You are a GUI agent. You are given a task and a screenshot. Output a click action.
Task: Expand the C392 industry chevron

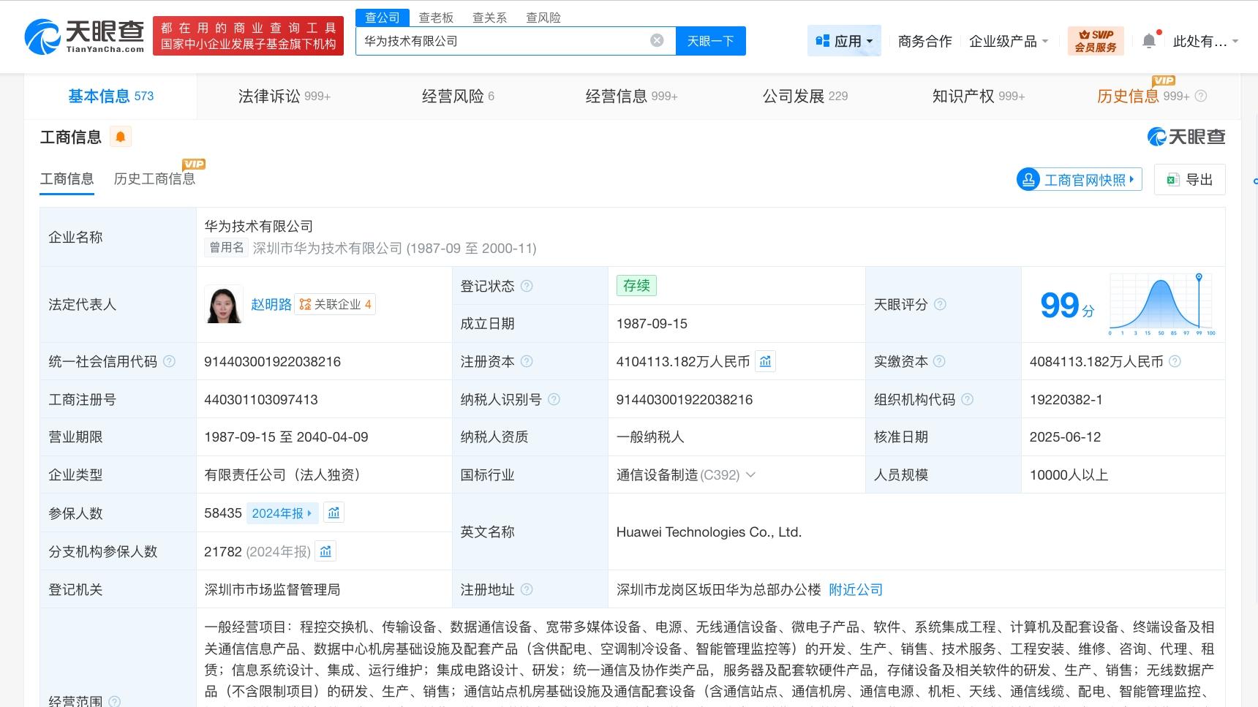click(751, 475)
